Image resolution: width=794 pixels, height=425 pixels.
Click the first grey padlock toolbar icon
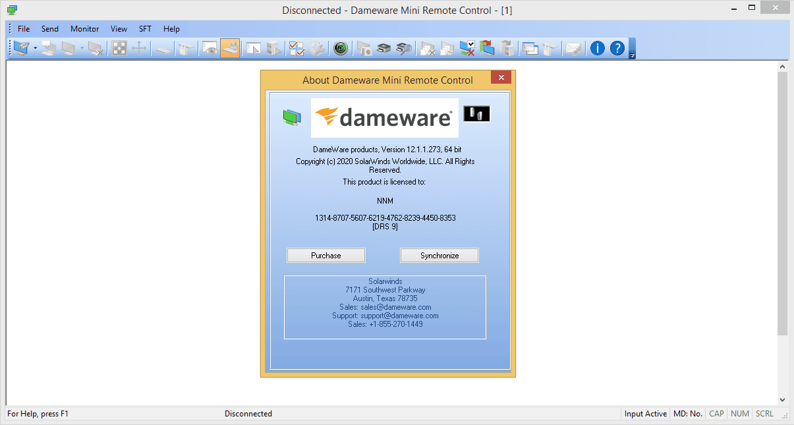[x=186, y=48]
